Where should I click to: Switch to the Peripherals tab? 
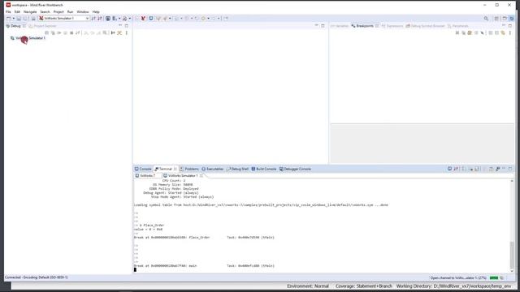click(x=458, y=26)
